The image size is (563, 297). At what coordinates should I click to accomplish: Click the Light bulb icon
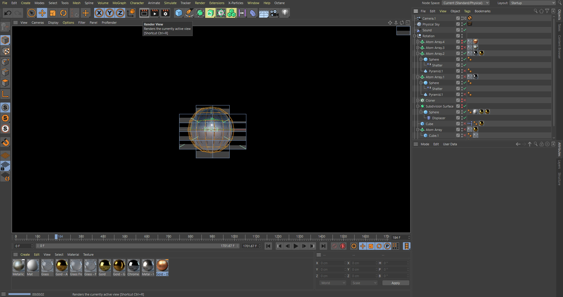[x=285, y=13]
